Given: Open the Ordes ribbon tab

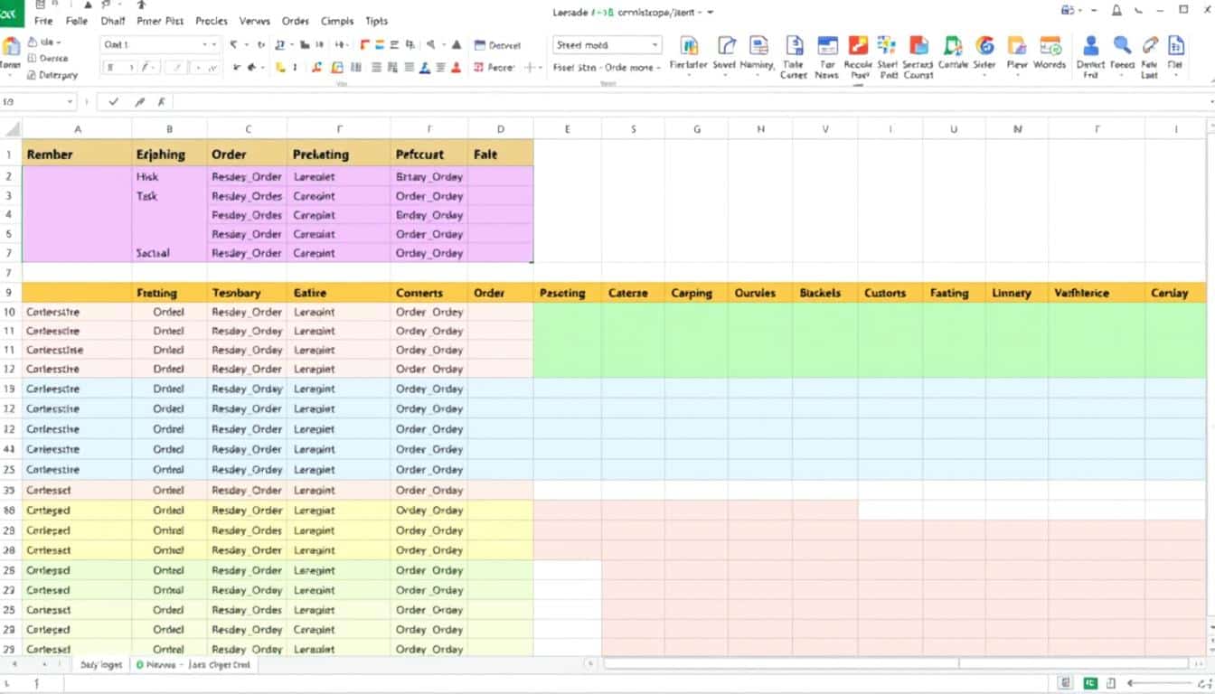Looking at the screenshot, I should point(296,21).
